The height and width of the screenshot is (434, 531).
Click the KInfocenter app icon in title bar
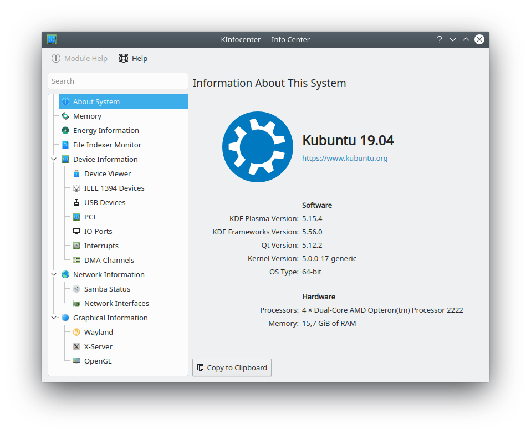52,39
